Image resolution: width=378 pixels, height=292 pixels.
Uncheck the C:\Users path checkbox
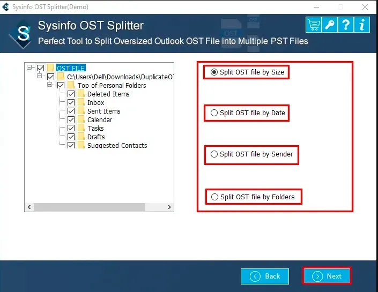50,77
